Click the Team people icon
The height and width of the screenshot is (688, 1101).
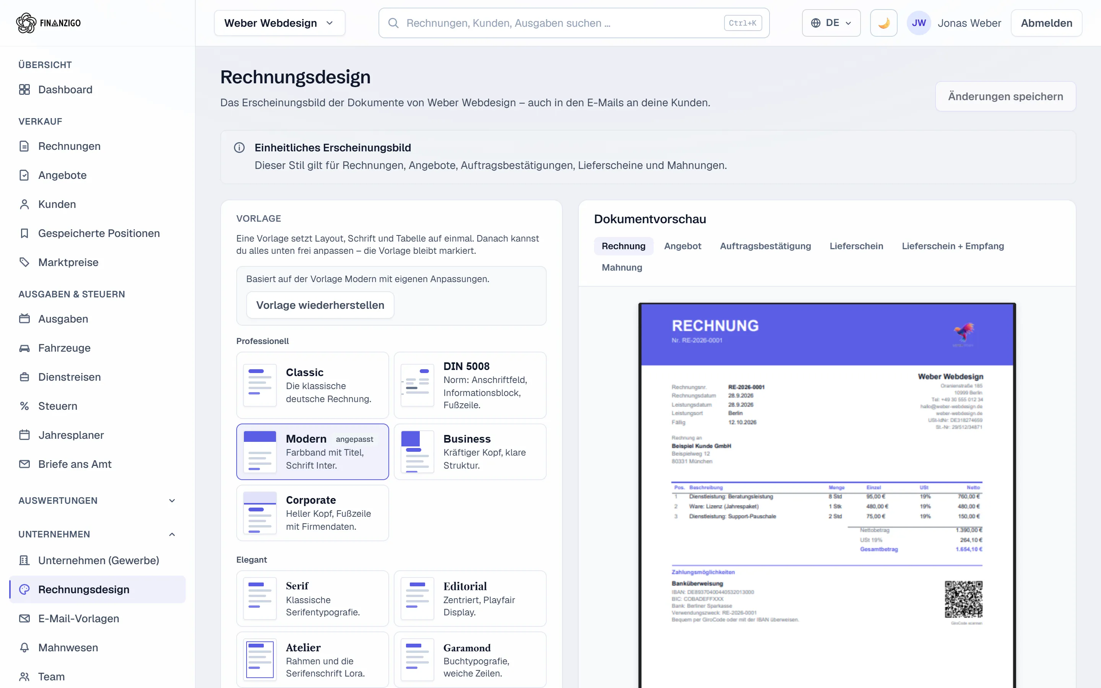tap(24, 677)
